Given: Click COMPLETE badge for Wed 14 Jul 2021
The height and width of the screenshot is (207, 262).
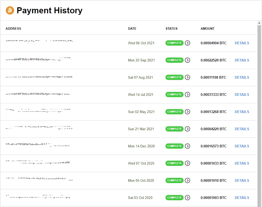Looking at the screenshot, I should tap(174, 95).
